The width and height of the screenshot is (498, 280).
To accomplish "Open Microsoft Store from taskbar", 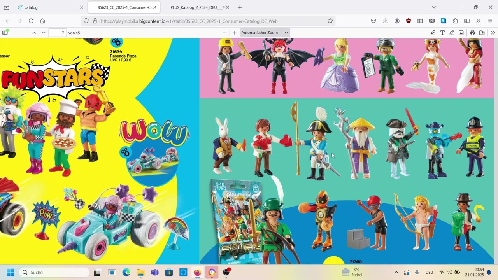I will coord(169,272).
